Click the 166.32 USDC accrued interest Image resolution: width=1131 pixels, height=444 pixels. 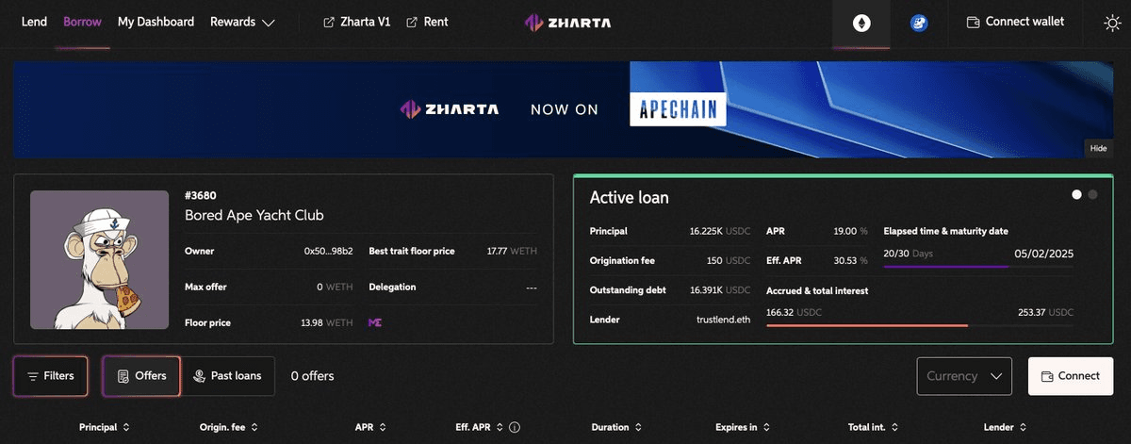(794, 312)
